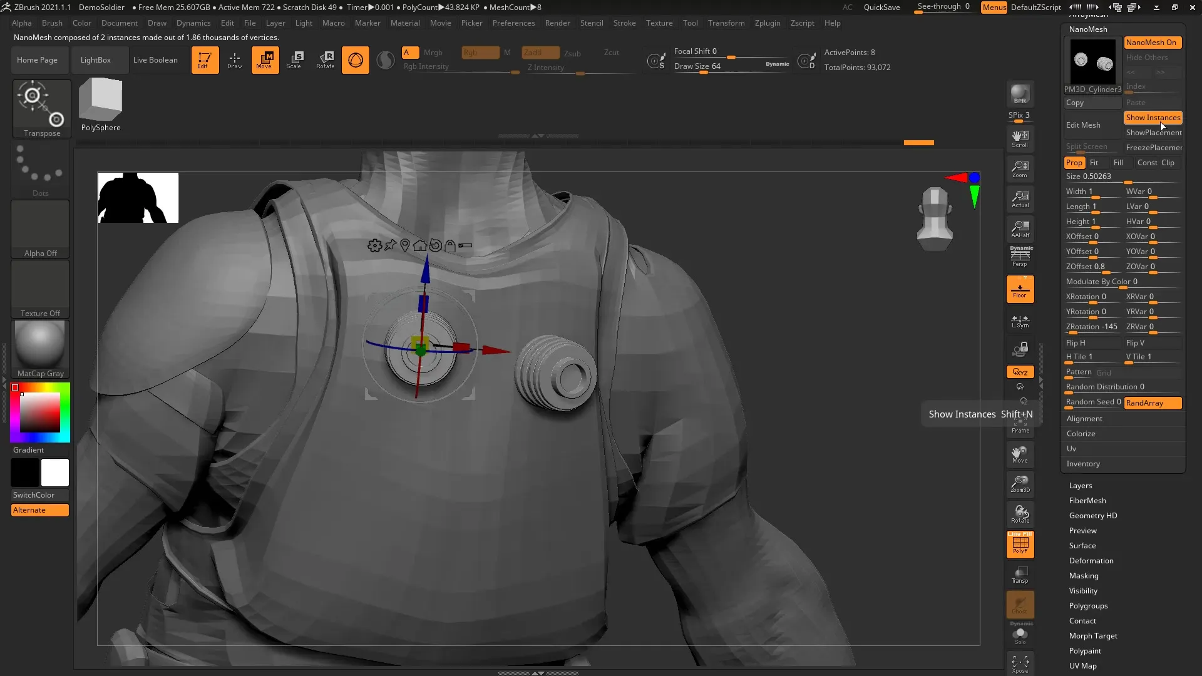
Task: Click the Edit Mesh button
Action: pyautogui.click(x=1092, y=125)
